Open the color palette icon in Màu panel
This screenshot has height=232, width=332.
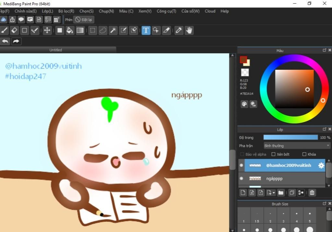pos(244,104)
